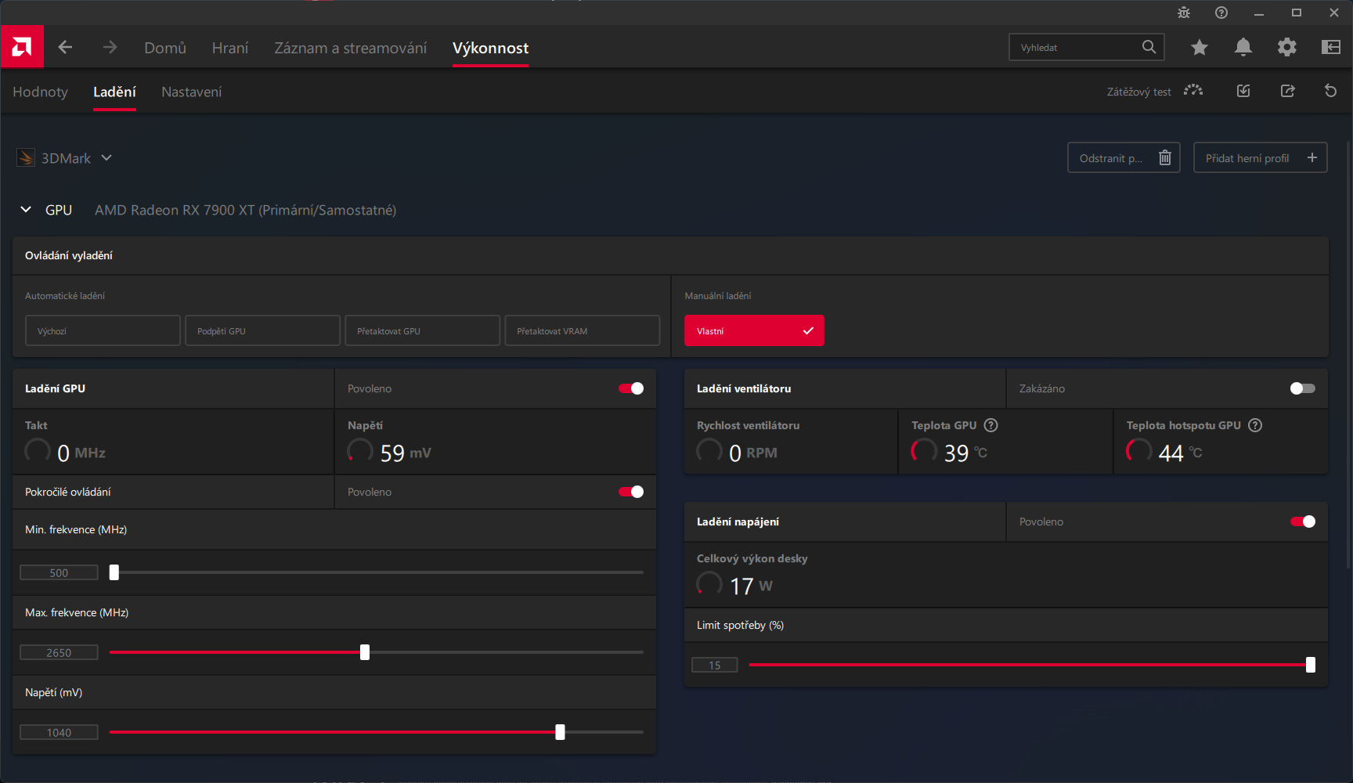Select Výchozí automatic tuning
This screenshot has width=1353, height=783.
coord(103,330)
